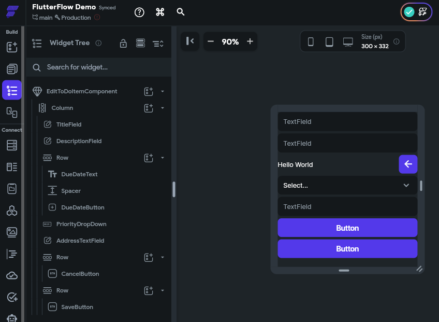This screenshot has width=439, height=322.
Task: Zoom in with the plus button
Action: pos(250,41)
